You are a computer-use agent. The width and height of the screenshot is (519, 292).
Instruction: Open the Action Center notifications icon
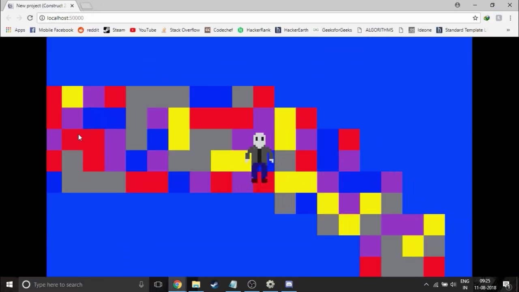point(506,284)
